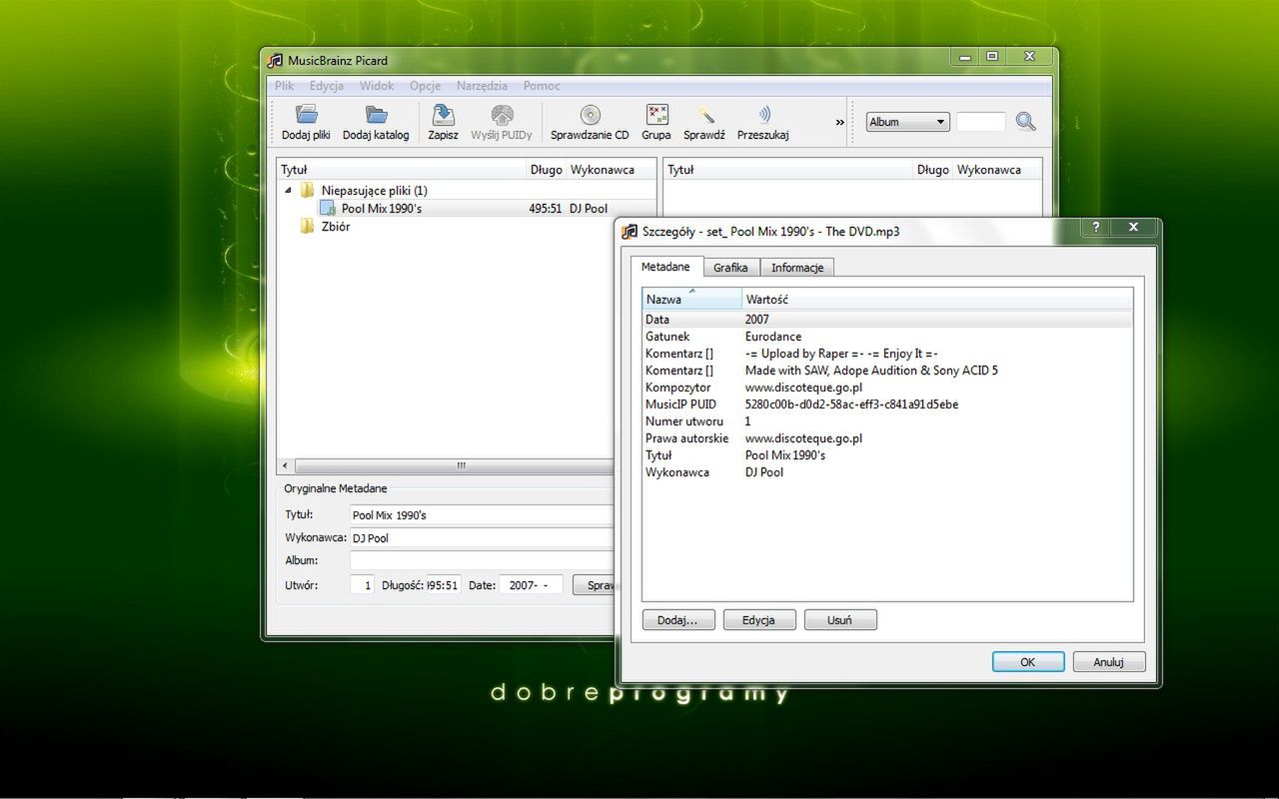Select the Komentarz Upload by Raper row
Viewport: 1279px width, 799px height.
point(887,354)
